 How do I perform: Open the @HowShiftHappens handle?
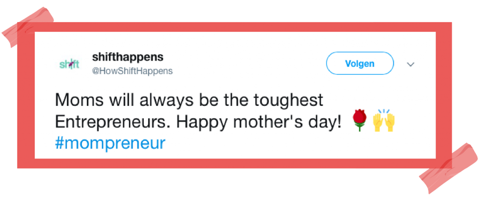(132, 71)
